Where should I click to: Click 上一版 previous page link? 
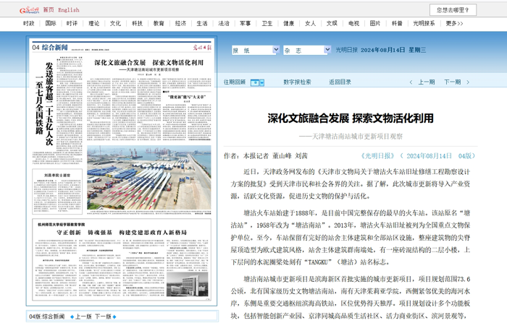(x=83, y=316)
